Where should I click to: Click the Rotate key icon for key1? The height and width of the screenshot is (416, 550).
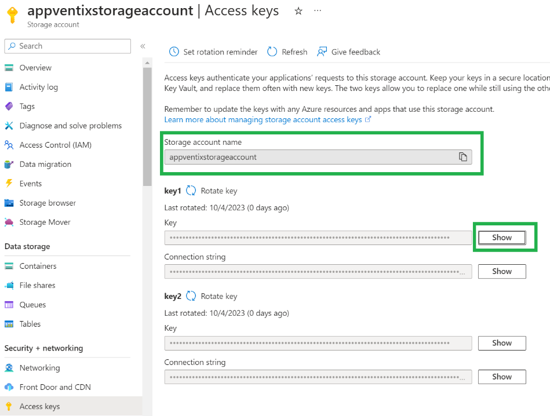191,191
